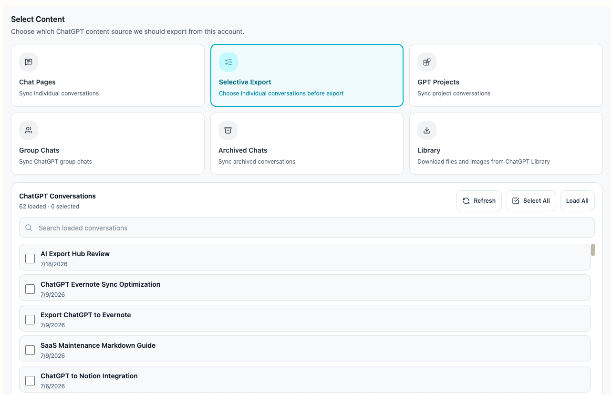This screenshot has width=612, height=395.
Task: Click ChatGPT Evernote Sync Optimization title
Action: pyautogui.click(x=100, y=284)
